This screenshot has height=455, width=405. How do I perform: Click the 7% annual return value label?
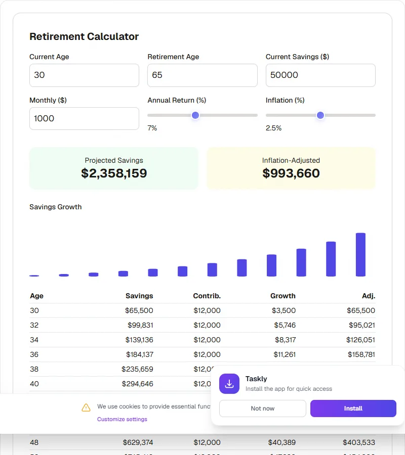[x=152, y=128]
